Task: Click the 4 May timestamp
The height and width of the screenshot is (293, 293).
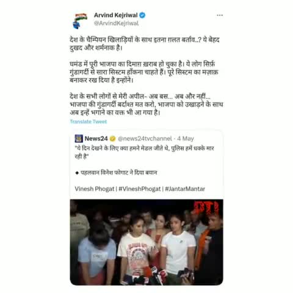Action: [186, 139]
